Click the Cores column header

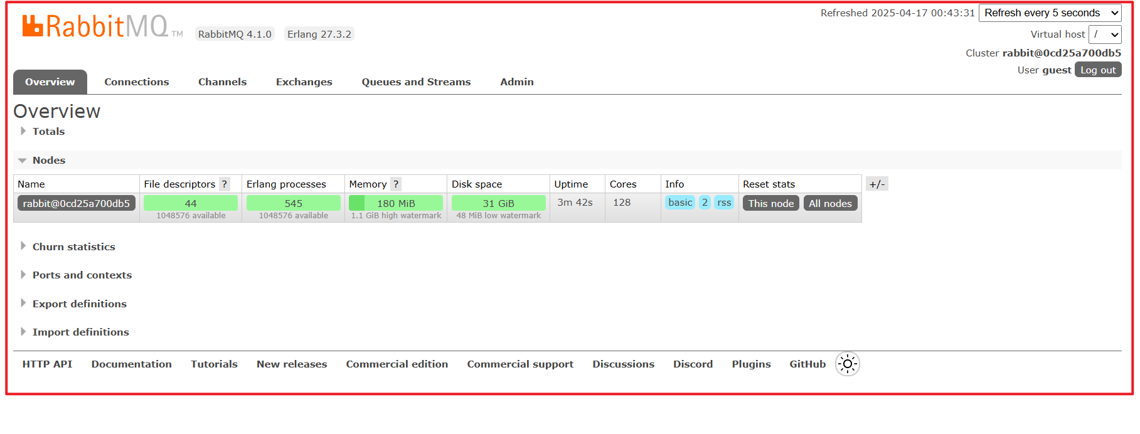point(623,184)
